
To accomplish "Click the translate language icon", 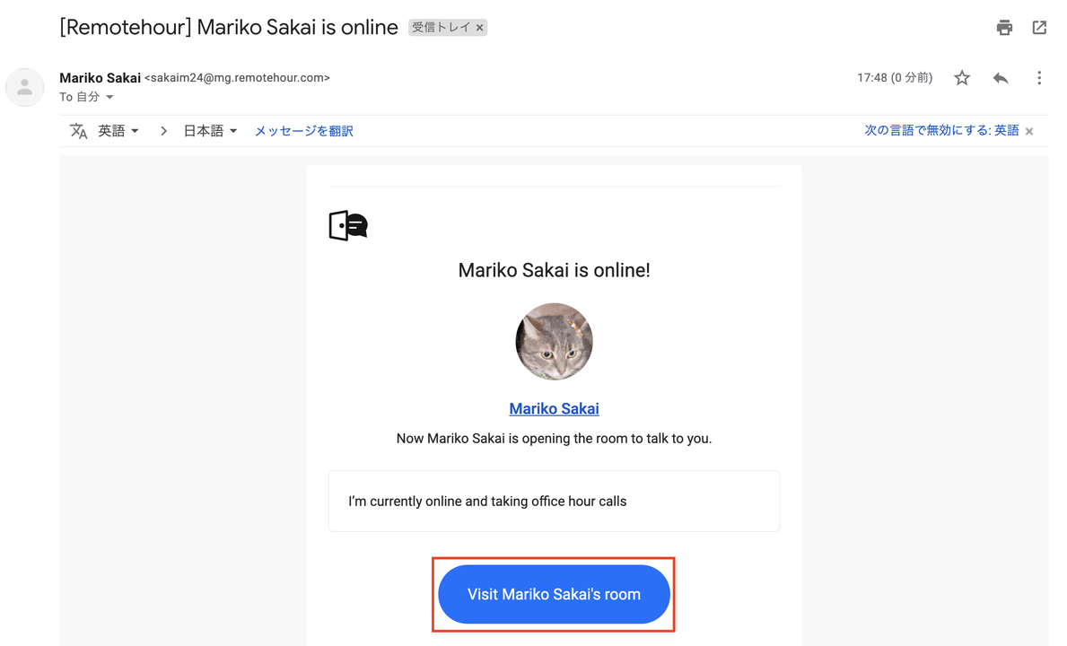I will [x=79, y=131].
